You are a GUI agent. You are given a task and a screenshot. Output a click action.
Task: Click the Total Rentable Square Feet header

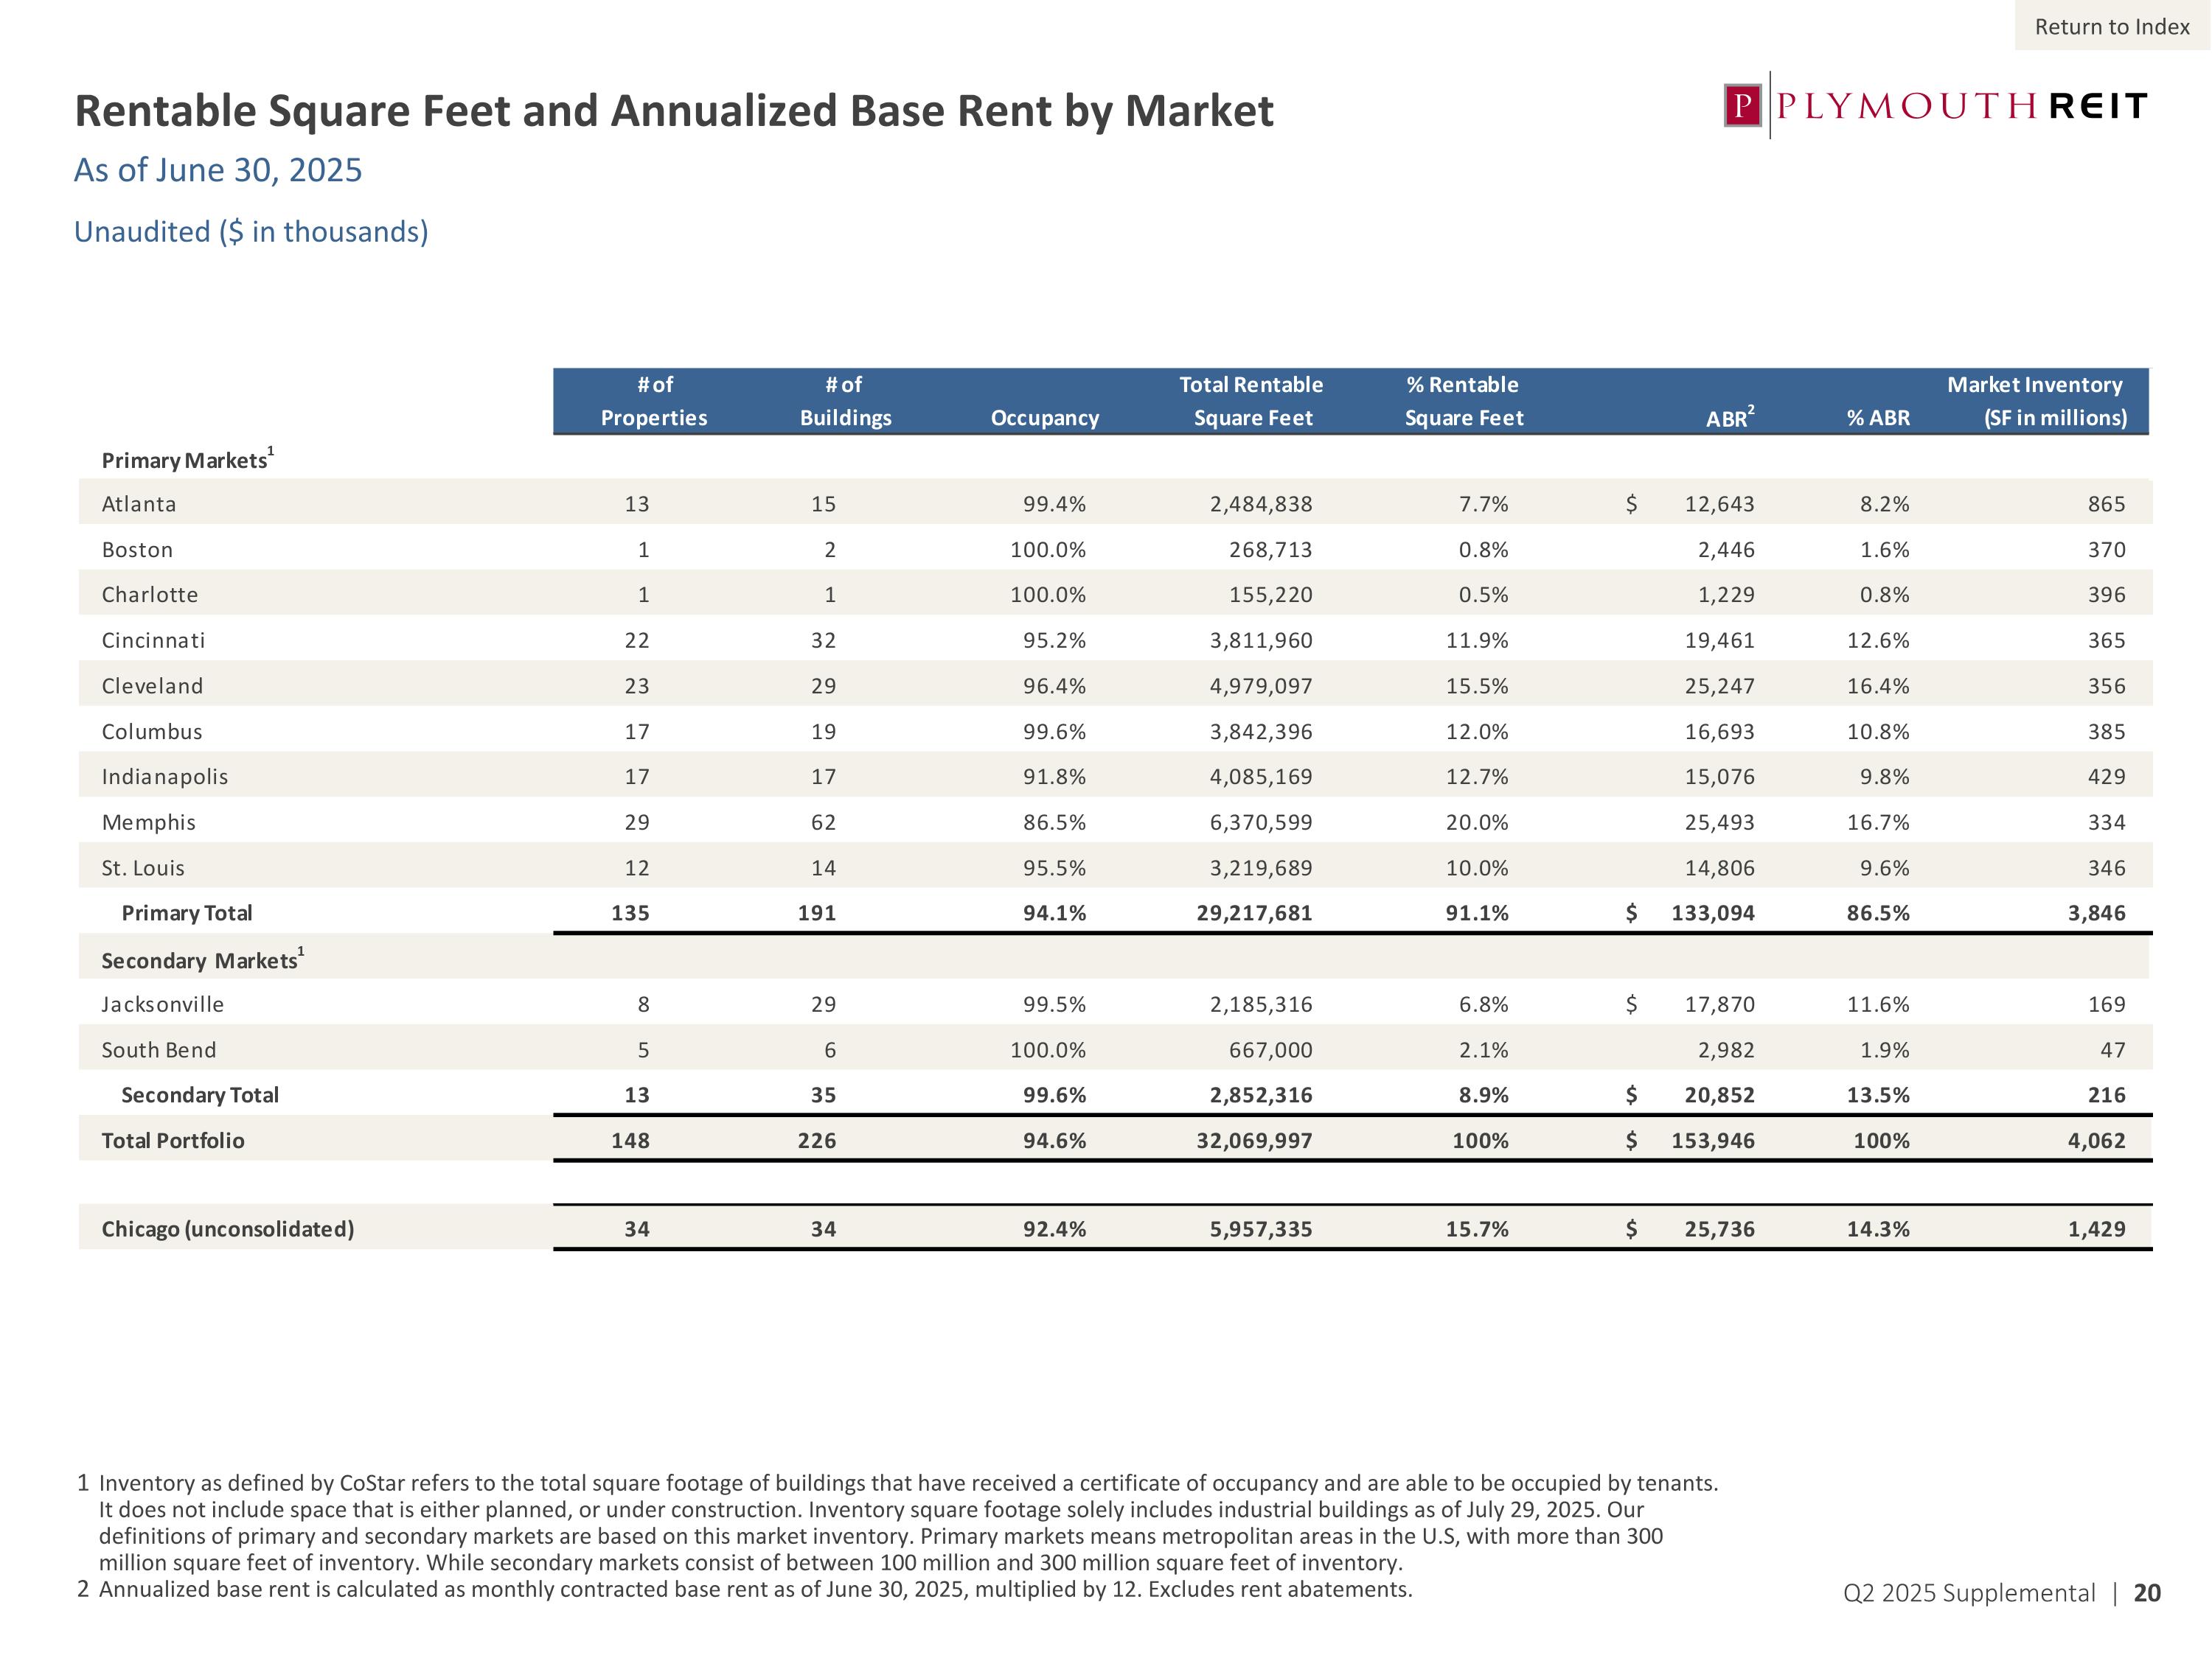click(x=1251, y=401)
